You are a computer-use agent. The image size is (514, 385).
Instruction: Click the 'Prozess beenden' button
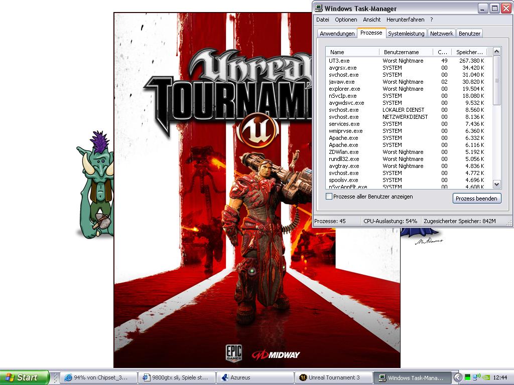477,199
